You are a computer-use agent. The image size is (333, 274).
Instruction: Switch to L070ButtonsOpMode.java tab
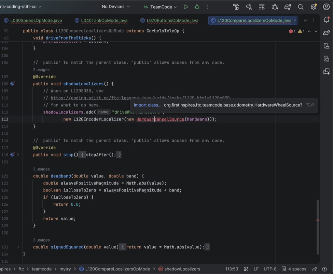169,20
